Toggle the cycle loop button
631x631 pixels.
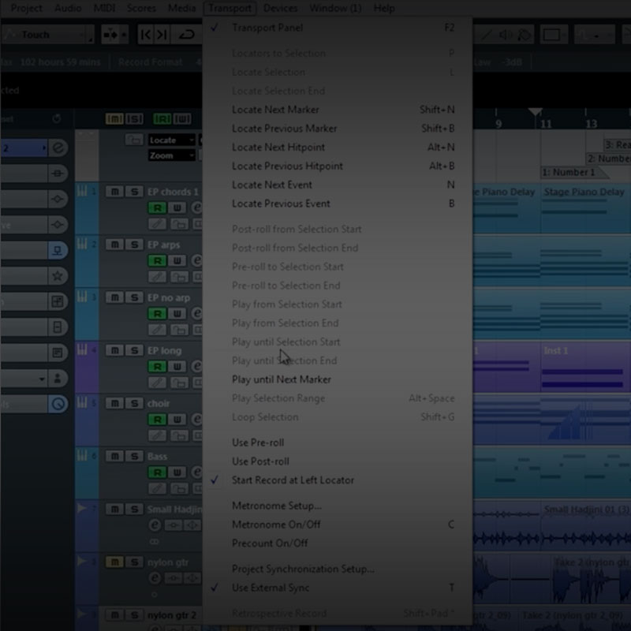tap(187, 35)
